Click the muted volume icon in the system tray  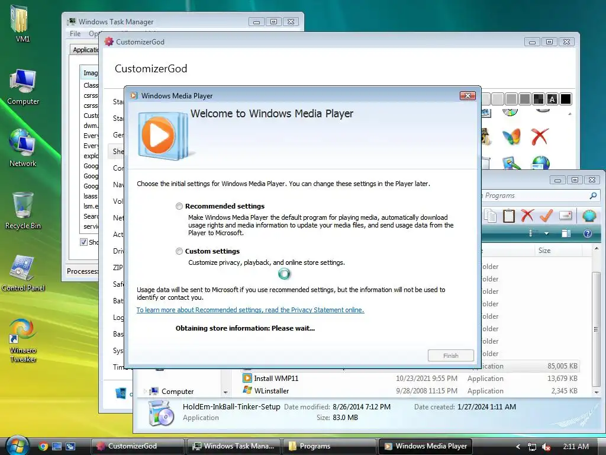coord(546,447)
